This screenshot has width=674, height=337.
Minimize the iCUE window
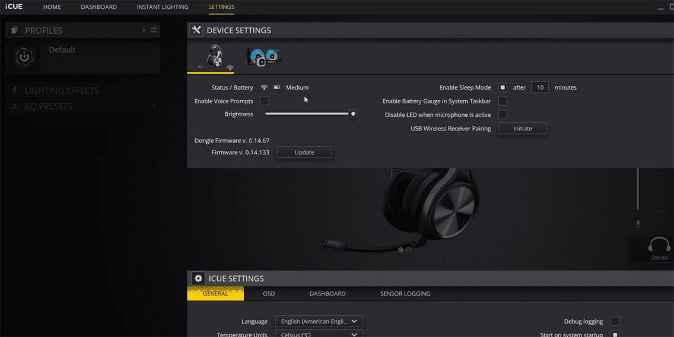coord(661,8)
